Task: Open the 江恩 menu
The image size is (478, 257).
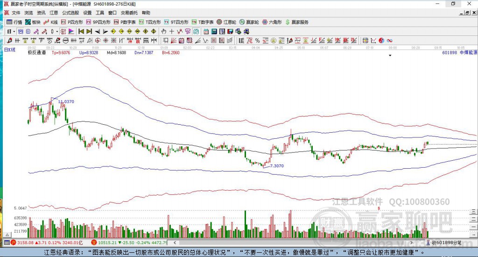Action: coord(54,13)
